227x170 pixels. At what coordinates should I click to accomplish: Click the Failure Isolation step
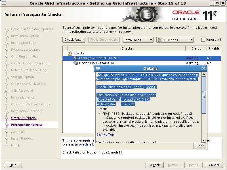pyautogui.click(x=23, y=97)
